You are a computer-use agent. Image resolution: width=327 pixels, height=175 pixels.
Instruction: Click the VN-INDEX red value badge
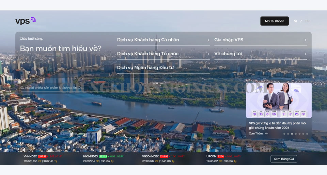(x=42, y=156)
